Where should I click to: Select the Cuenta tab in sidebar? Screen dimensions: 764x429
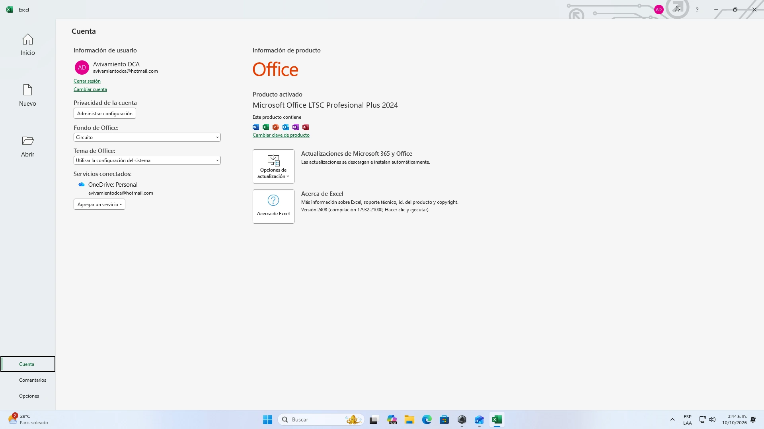pyautogui.click(x=28, y=364)
